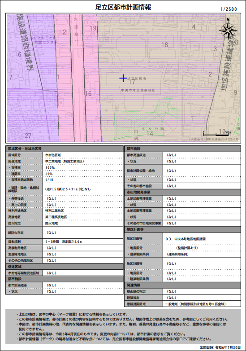
Task: Click the 一般地域(特別景観形成地区を除く区全域) value
Action: pos(195,304)
